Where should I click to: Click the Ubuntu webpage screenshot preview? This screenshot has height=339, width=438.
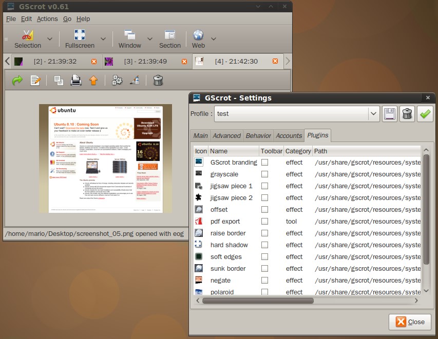click(105, 158)
